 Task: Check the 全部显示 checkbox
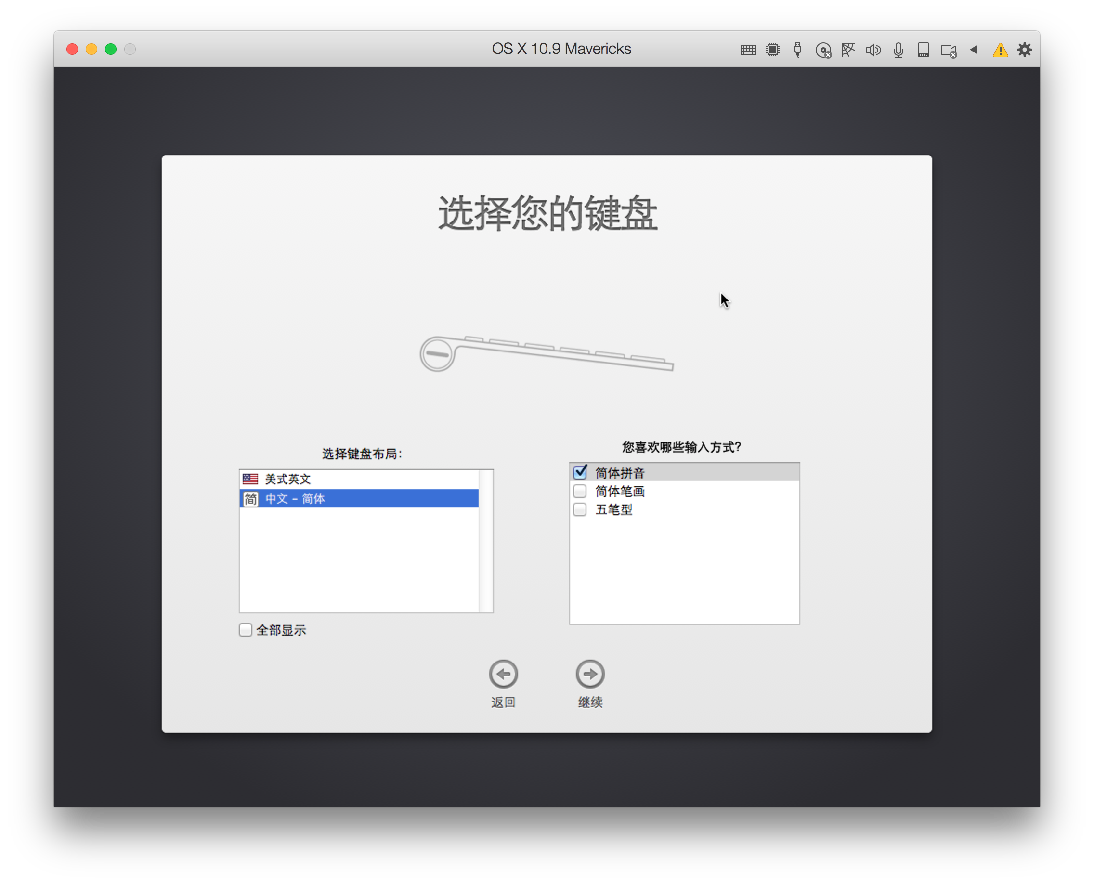(x=246, y=630)
